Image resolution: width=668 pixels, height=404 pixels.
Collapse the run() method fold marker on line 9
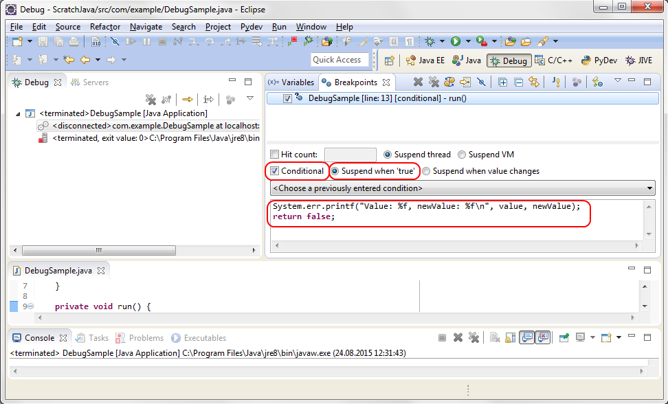[31, 306]
